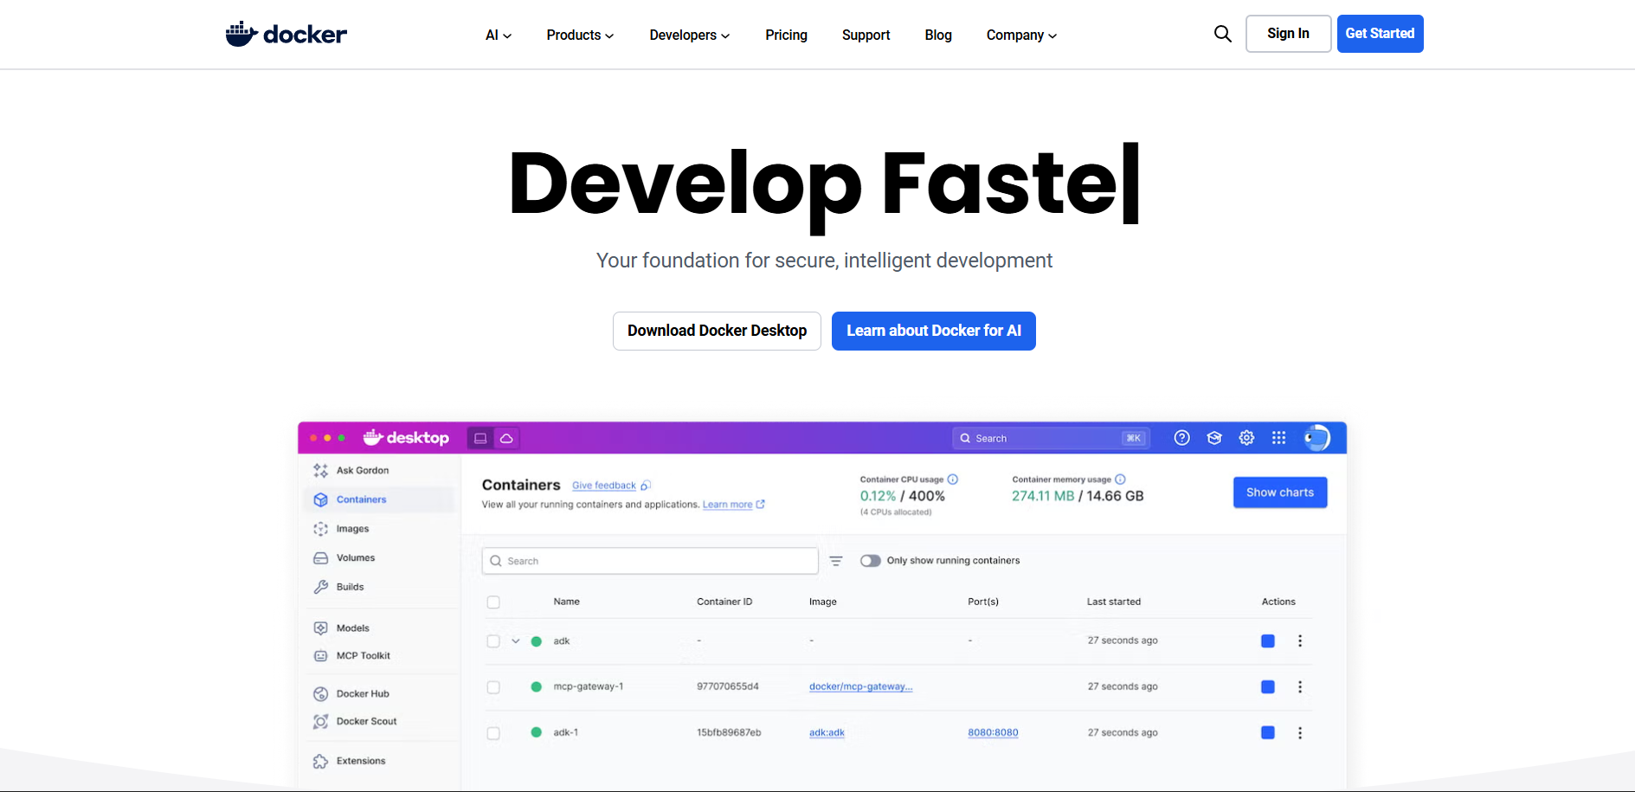
Task: Click the help question mark icon
Action: pos(1181,438)
